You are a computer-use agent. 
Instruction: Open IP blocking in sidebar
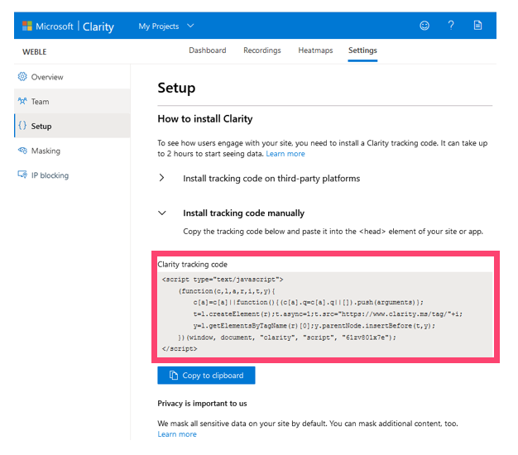click(72, 175)
